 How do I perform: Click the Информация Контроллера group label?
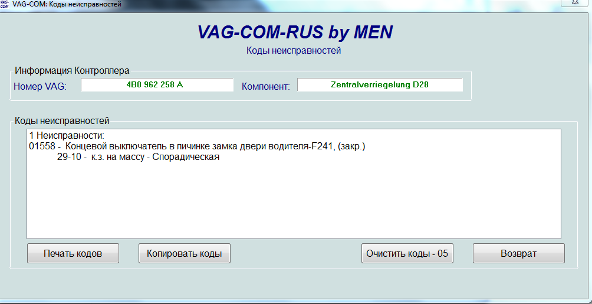click(x=72, y=70)
